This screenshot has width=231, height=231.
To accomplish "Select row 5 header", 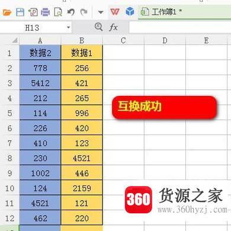I will point(9,113).
